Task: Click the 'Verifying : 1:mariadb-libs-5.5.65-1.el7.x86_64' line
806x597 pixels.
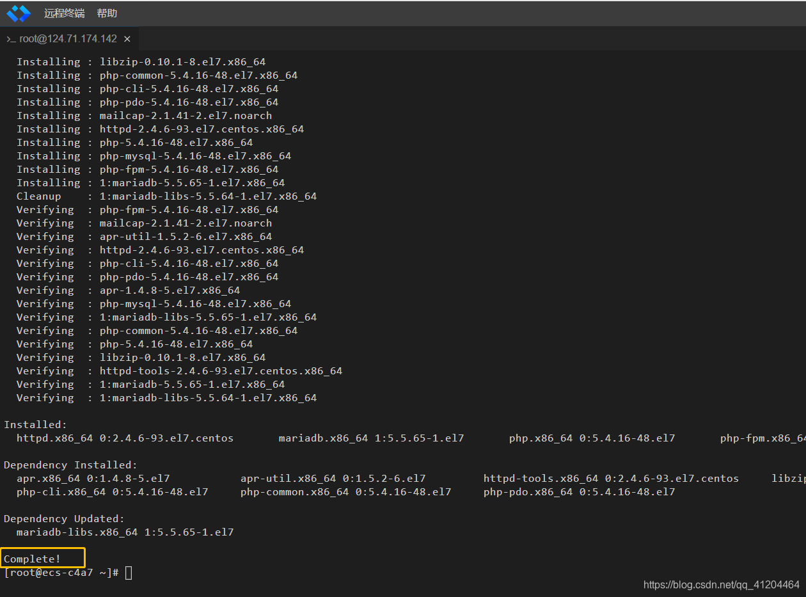Action: click(x=166, y=317)
